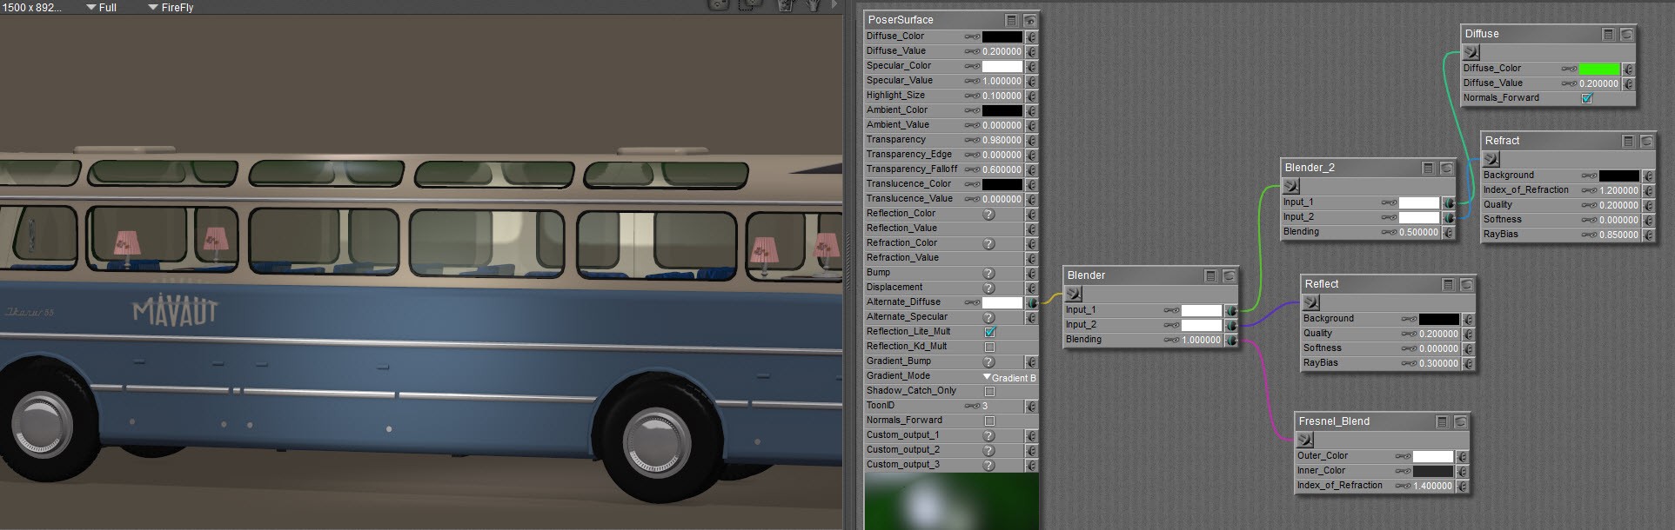Viewport: 1675px width, 530px height.
Task: Click Alternate_Diffuse connected plug icon
Action: click(x=1032, y=302)
